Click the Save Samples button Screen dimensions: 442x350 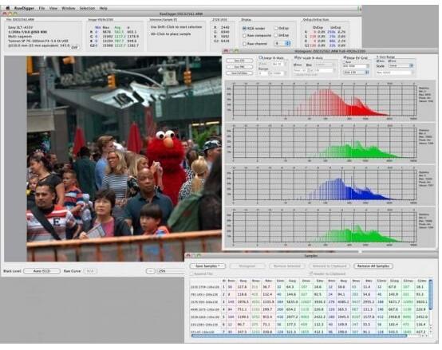[x=207, y=265]
